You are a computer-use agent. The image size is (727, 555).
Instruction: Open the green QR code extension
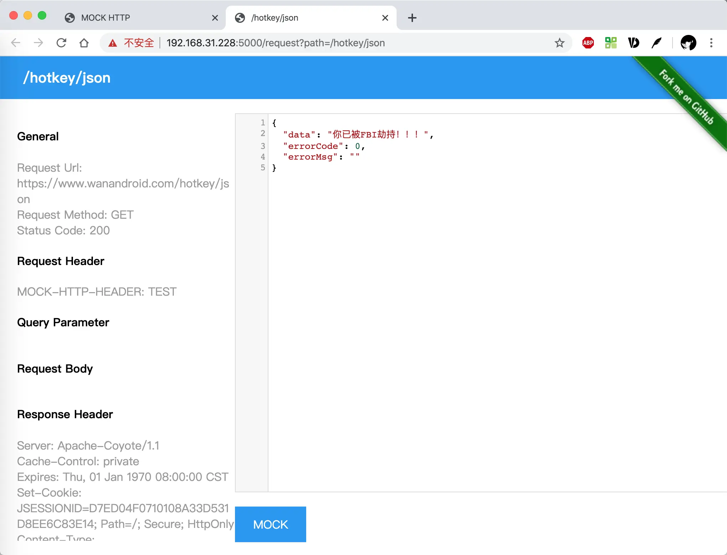click(611, 43)
